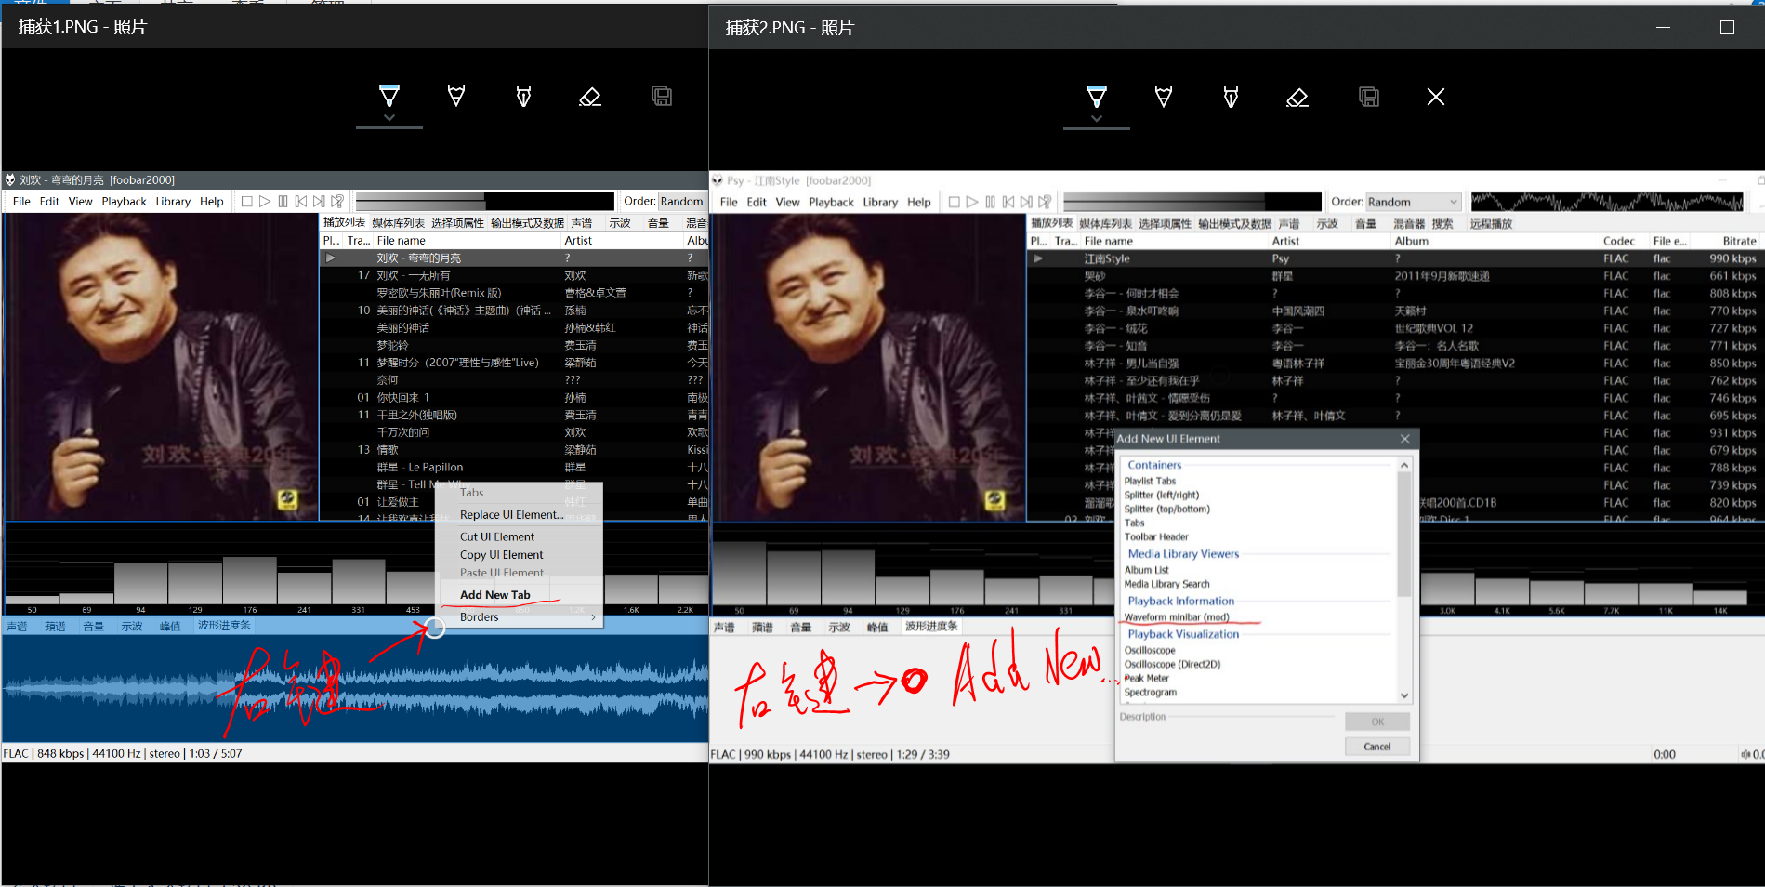Click the save icon in 捕获2.PNG window
The height and width of the screenshot is (887, 1765).
click(1368, 97)
